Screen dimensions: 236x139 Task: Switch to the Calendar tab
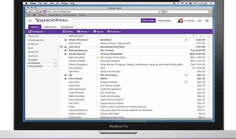[67, 27]
